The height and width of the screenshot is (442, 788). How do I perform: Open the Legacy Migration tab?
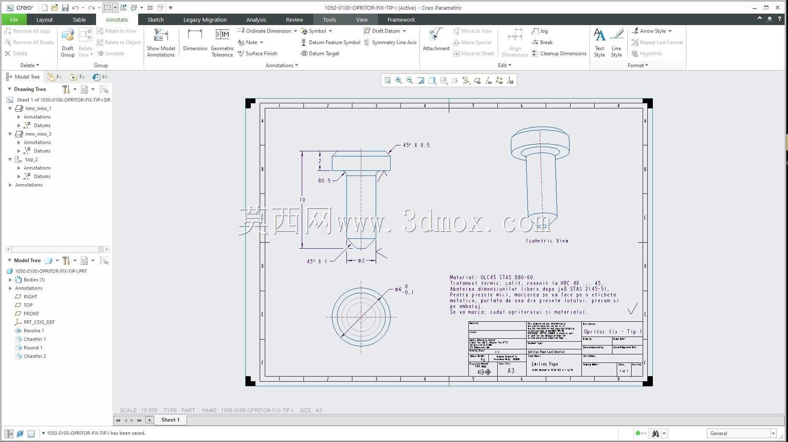tap(205, 20)
